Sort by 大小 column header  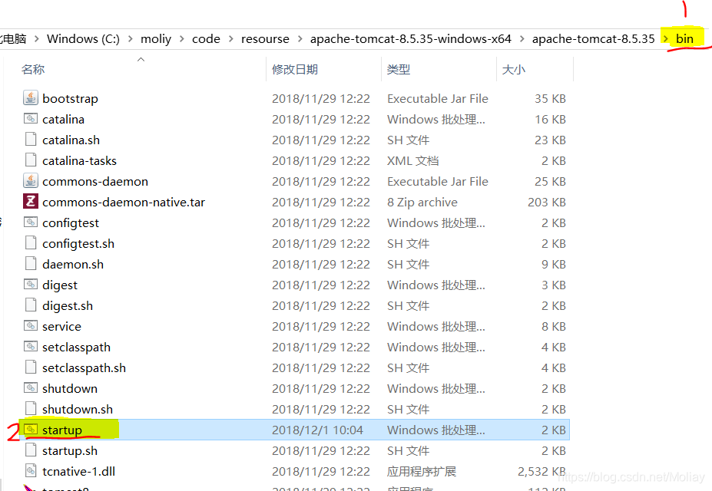point(514,69)
